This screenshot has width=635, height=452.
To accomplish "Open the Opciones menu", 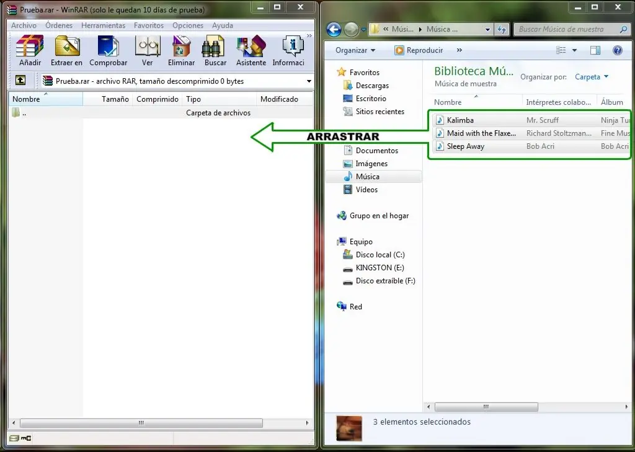I will [x=187, y=25].
